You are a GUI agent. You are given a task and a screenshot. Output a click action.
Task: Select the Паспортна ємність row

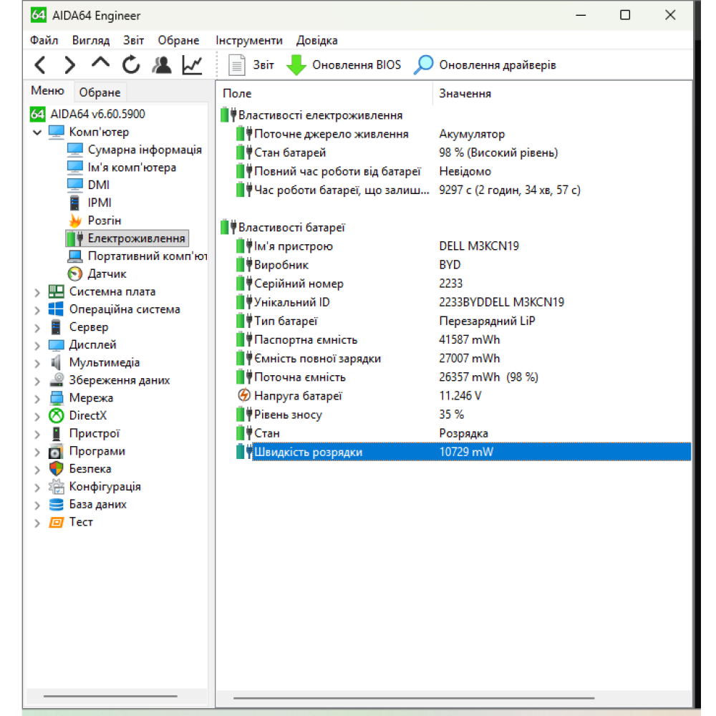tap(455, 339)
